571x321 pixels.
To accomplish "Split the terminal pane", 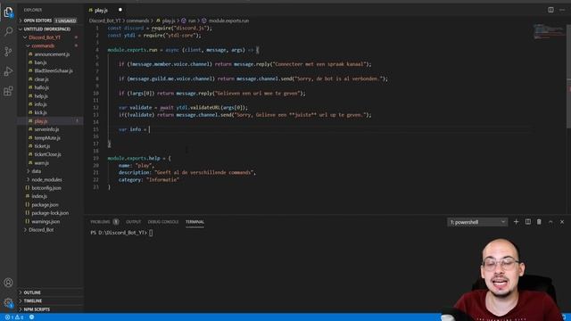I will [x=527, y=222].
